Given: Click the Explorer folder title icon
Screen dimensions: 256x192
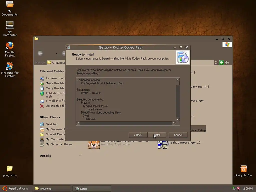Looking at the screenshot, I should click(x=36, y=39).
